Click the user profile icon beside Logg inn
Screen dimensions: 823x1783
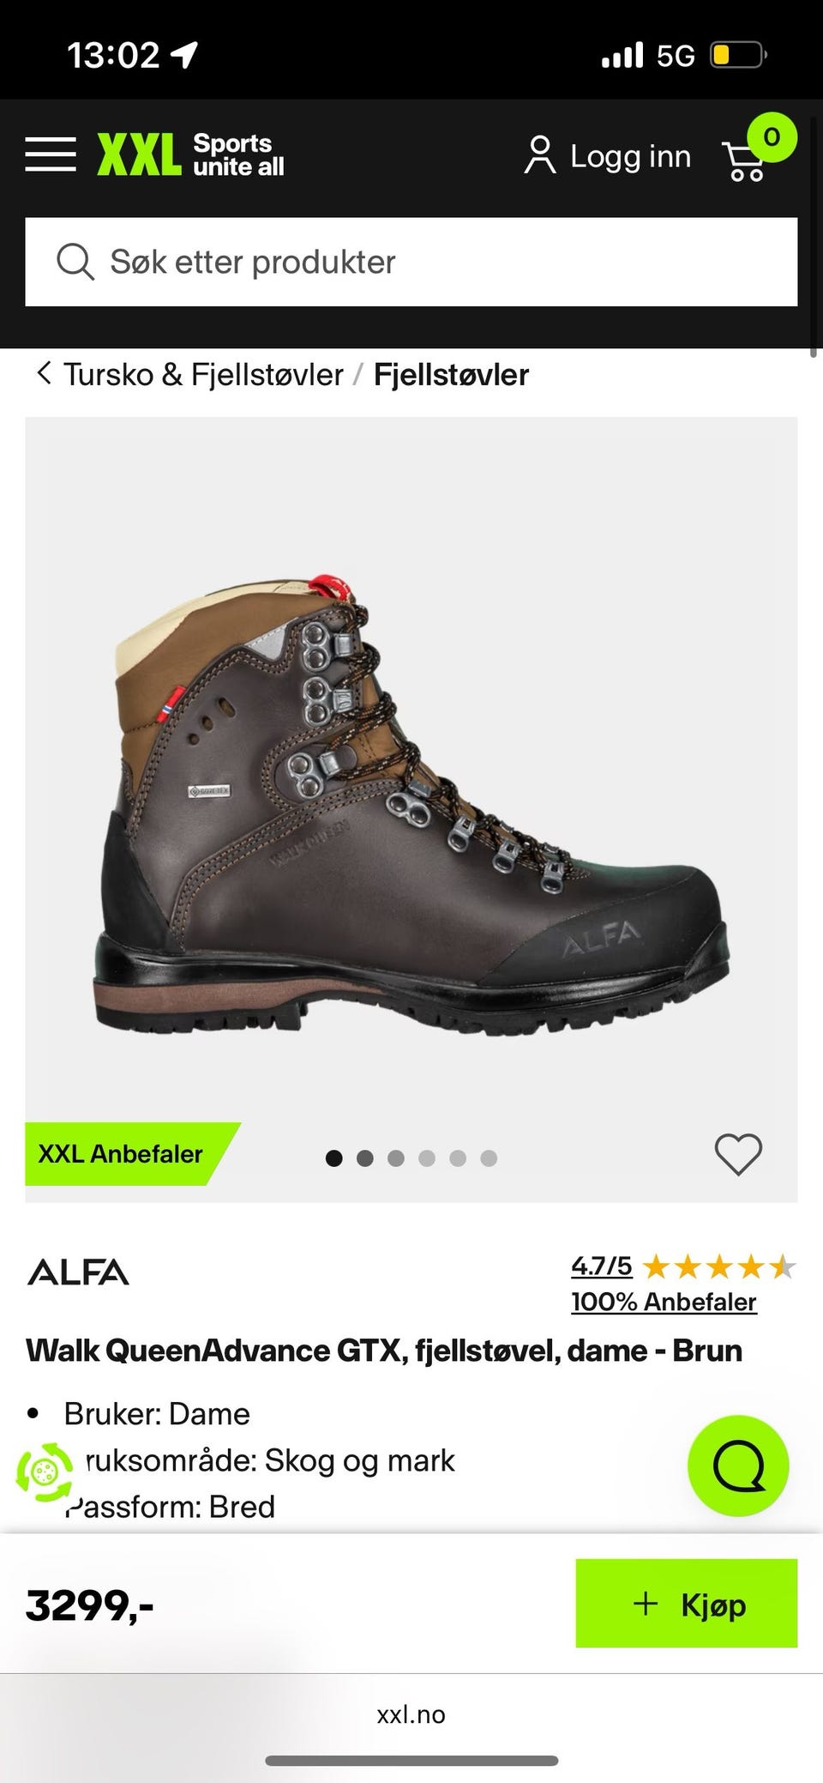point(540,155)
